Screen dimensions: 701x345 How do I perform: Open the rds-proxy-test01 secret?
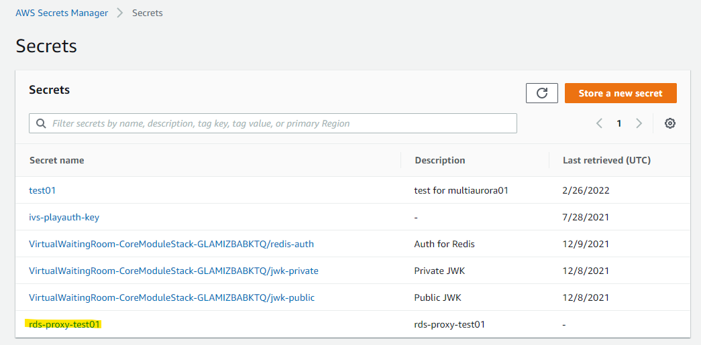[64, 324]
